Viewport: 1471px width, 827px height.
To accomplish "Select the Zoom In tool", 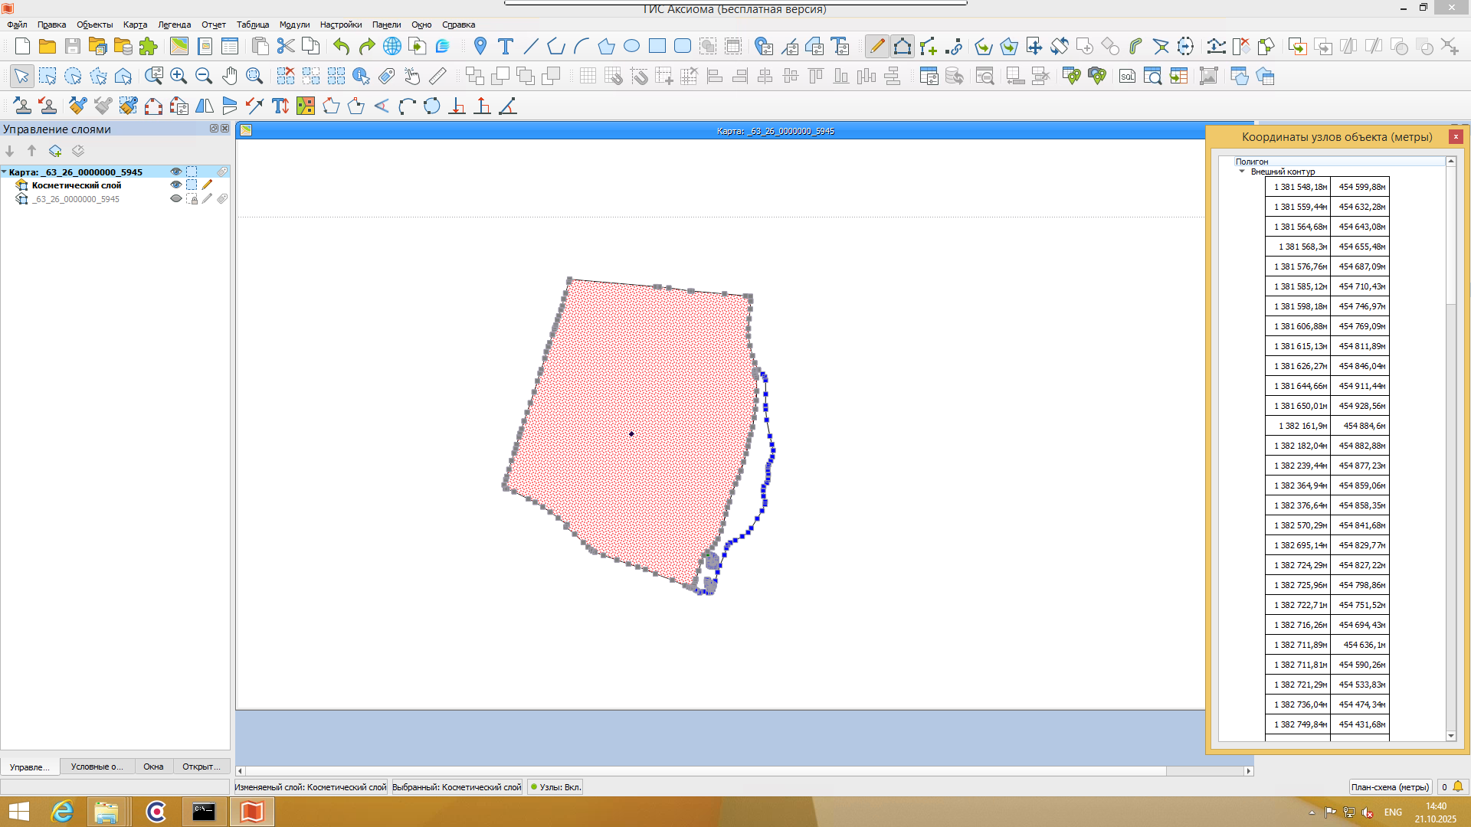I will (x=179, y=76).
